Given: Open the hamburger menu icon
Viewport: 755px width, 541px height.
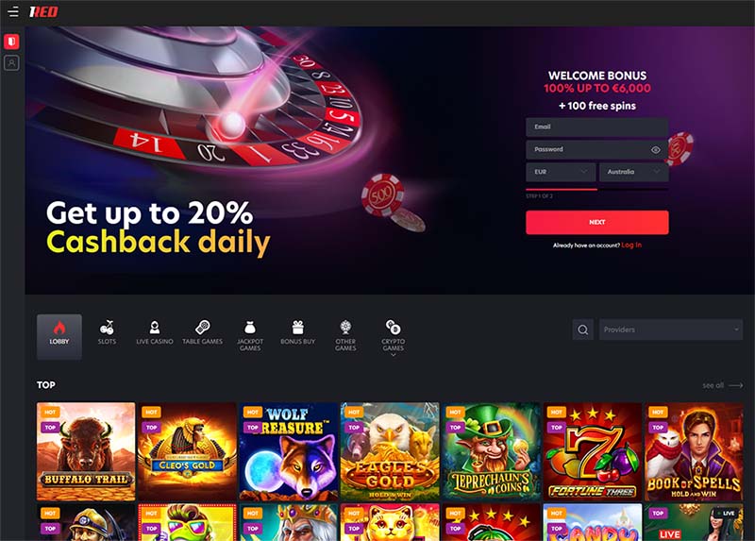Looking at the screenshot, I should pyautogui.click(x=13, y=11).
